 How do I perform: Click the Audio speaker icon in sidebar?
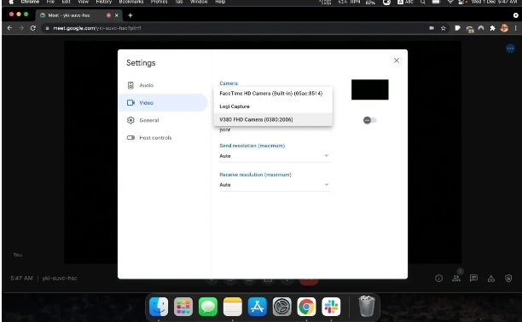(x=130, y=85)
